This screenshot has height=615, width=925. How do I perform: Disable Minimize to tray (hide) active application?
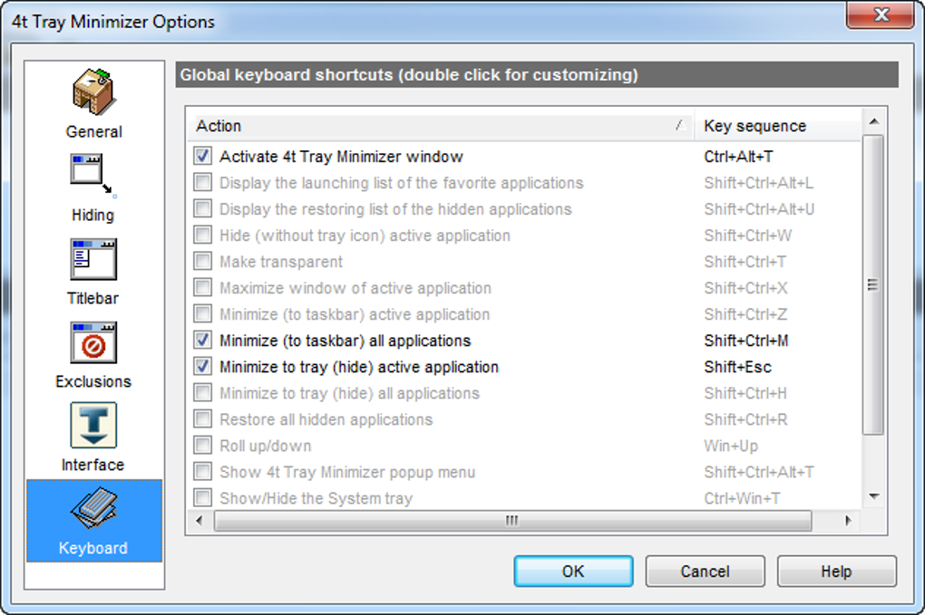point(203,367)
